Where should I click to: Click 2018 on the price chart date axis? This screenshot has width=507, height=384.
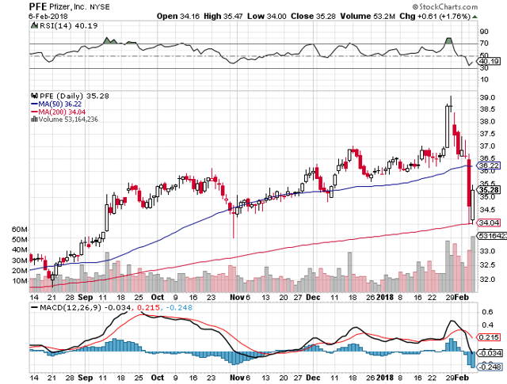(x=385, y=298)
